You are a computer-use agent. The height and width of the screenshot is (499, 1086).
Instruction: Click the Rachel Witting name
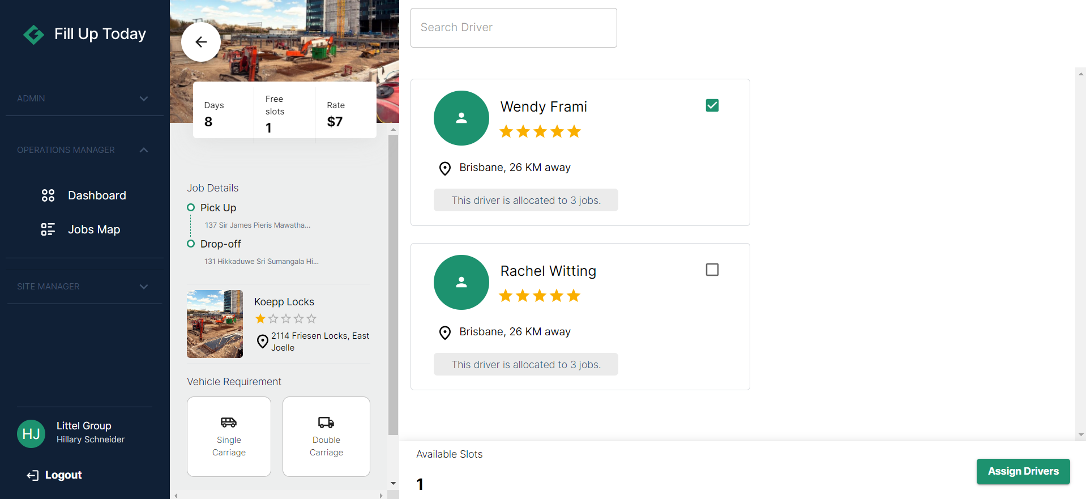(548, 271)
